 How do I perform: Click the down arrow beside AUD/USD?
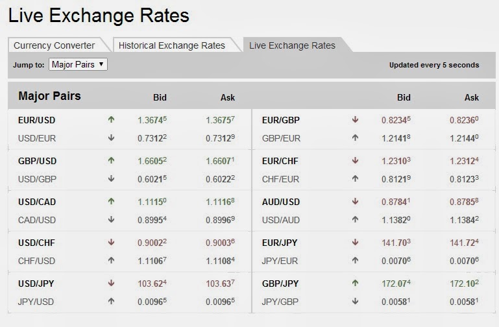(x=355, y=201)
